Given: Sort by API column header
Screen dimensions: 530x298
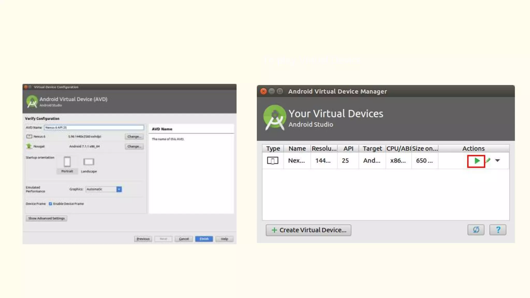Looking at the screenshot, I should 348,148.
